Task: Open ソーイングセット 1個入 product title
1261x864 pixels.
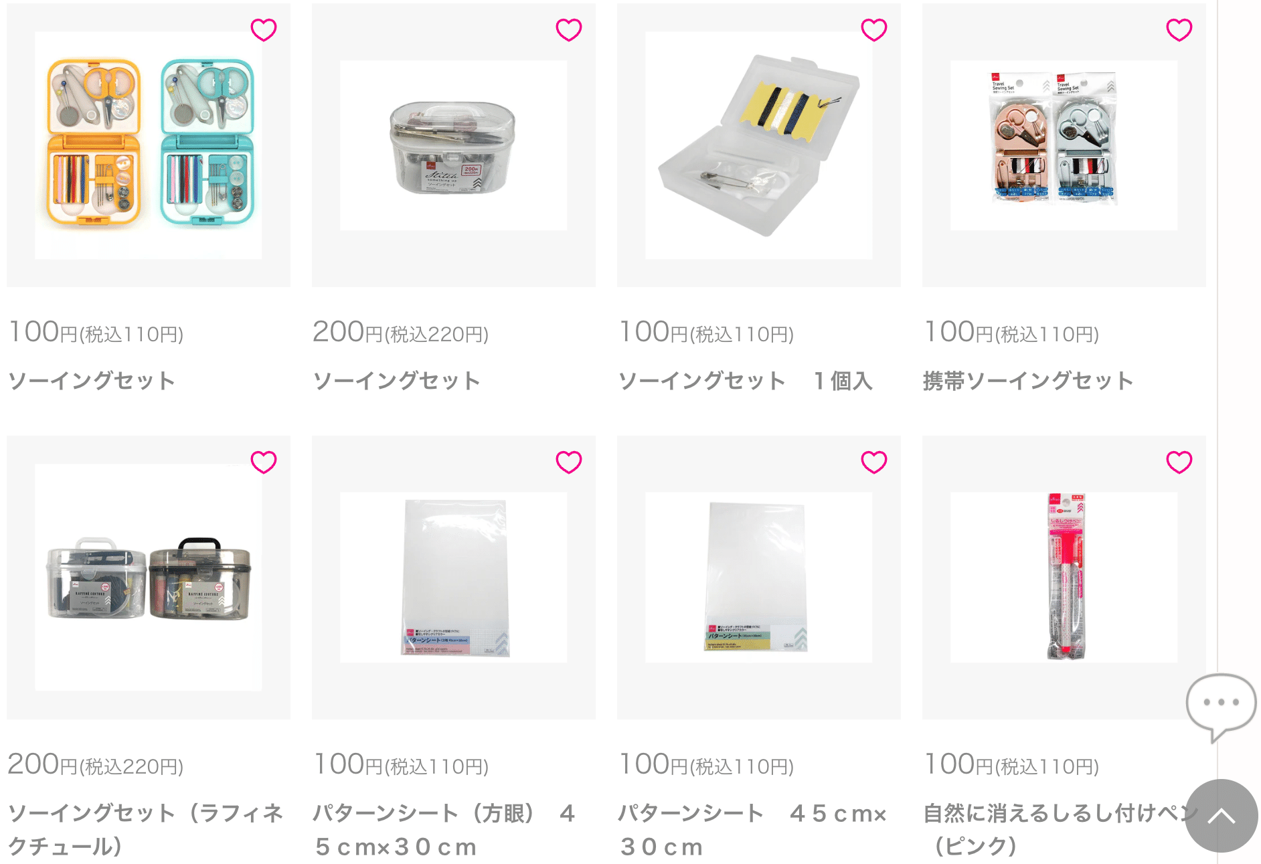Action: point(746,381)
